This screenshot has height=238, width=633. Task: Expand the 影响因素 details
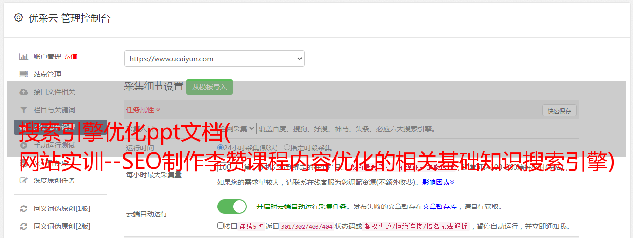pyautogui.click(x=438, y=182)
